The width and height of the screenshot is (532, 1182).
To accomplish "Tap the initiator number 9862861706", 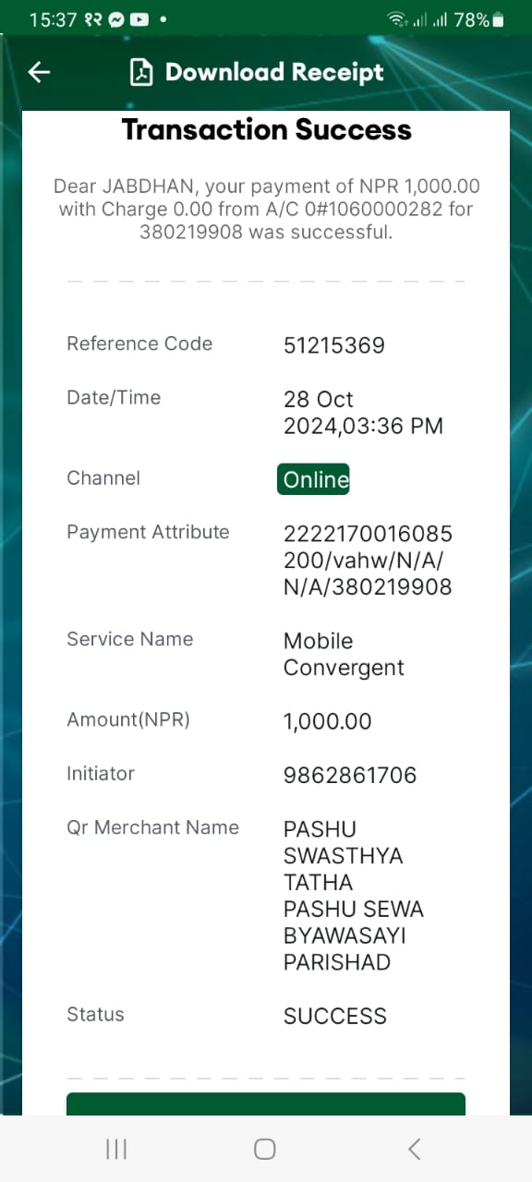I will pyautogui.click(x=350, y=775).
